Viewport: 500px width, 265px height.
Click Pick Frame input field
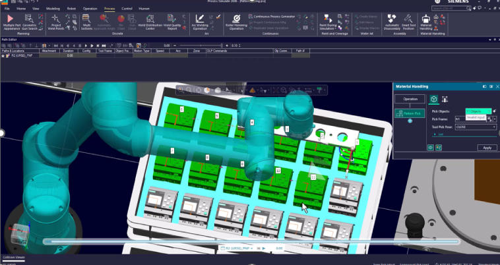[x=471, y=119]
